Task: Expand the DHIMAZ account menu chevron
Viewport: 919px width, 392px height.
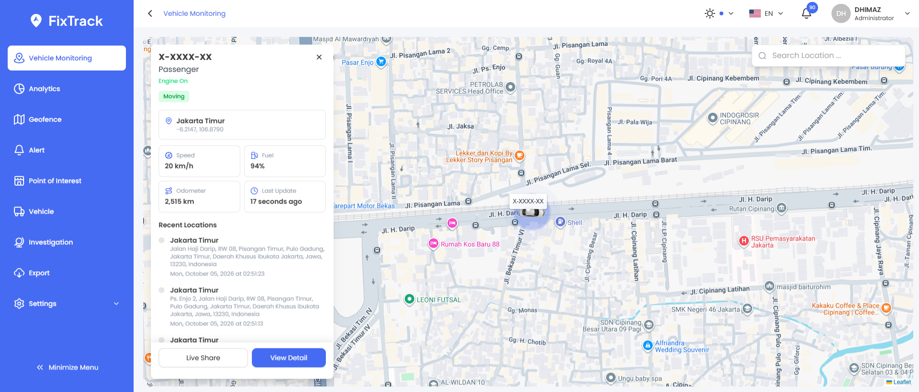Action: [907, 13]
